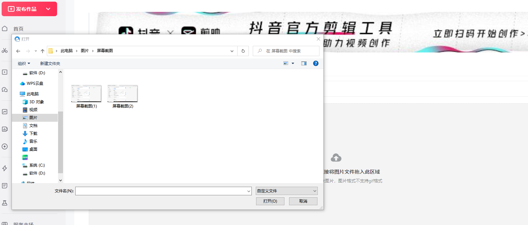This screenshot has width=528, height=225.
Task: Select 此电脑 in the navigation tree
Action: point(33,94)
